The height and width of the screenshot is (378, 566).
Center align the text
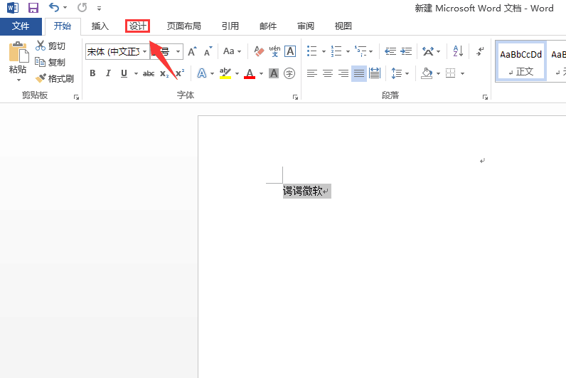click(x=328, y=73)
